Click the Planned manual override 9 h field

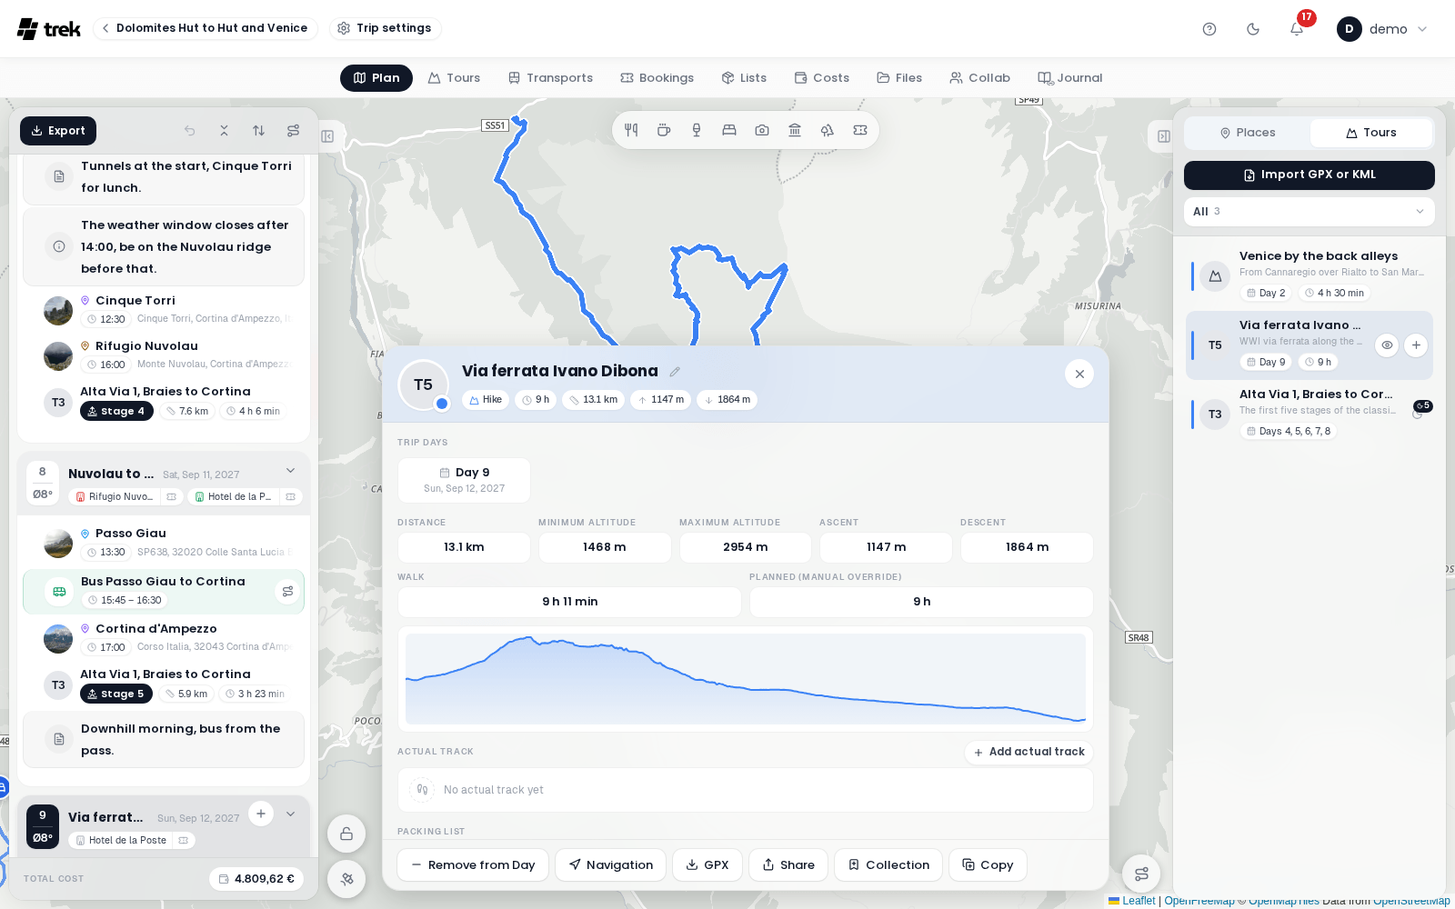click(x=921, y=602)
